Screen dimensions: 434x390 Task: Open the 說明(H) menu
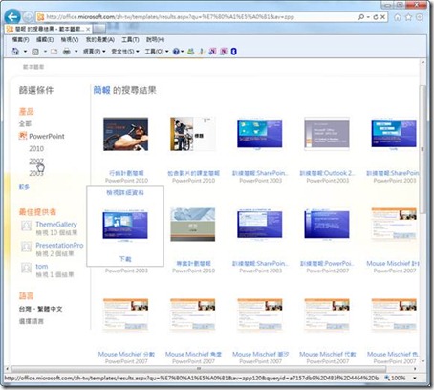click(x=155, y=40)
